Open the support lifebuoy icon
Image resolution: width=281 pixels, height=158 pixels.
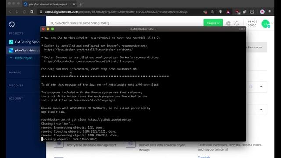tap(228, 23)
